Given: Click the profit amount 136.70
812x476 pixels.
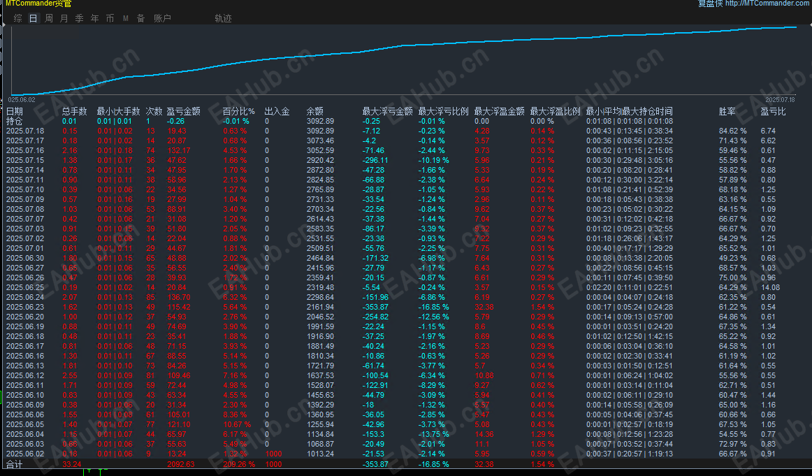Looking at the screenshot, I should [x=179, y=297].
